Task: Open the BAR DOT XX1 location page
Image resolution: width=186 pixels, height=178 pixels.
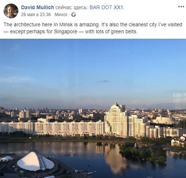Action: pos(106,7)
